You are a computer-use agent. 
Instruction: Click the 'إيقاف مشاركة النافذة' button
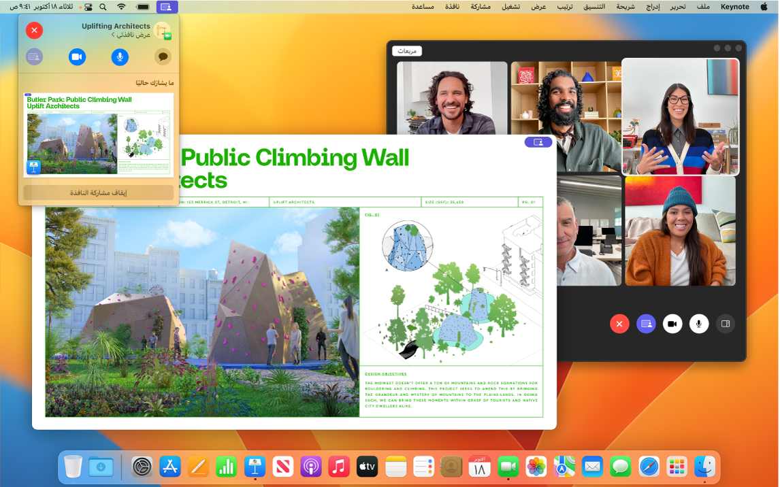[99, 192]
